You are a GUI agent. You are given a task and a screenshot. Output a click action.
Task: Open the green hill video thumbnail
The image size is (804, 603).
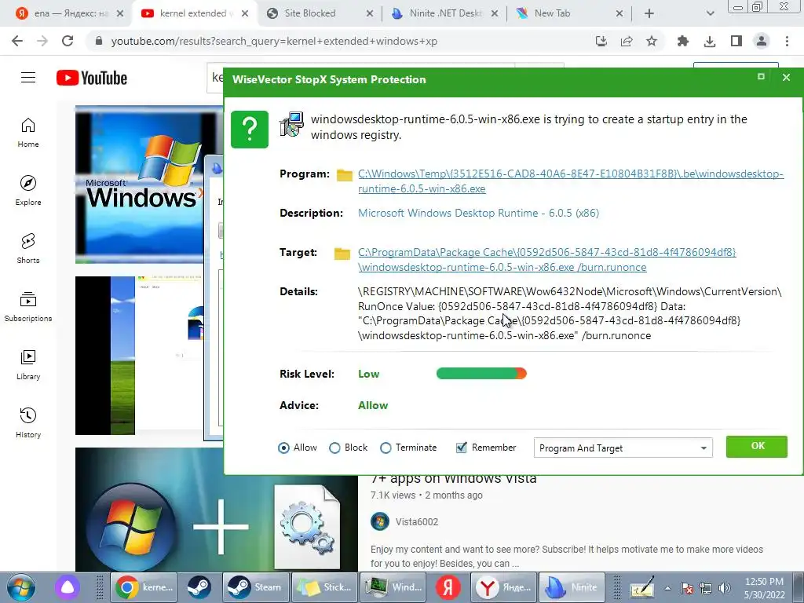(140, 356)
